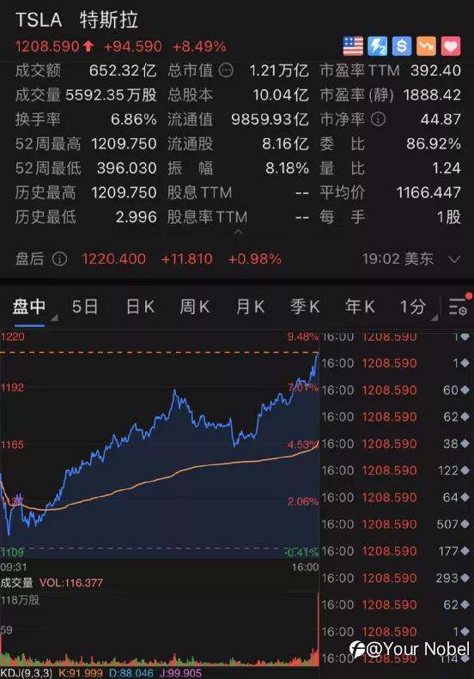Tap the 量比 value 1.24
Screen dimensions: 474x679
pos(447,168)
